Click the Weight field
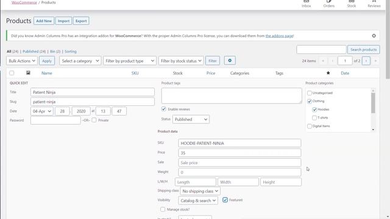The width and height of the screenshot is (390, 219). point(239,172)
